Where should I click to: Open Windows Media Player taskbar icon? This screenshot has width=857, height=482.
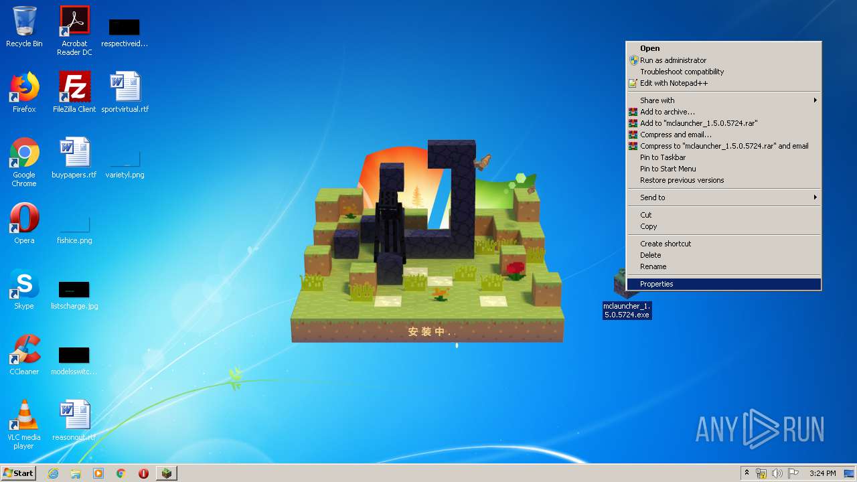[98, 473]
